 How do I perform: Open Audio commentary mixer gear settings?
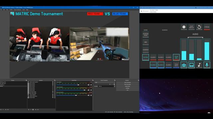(x=91, y=90)
